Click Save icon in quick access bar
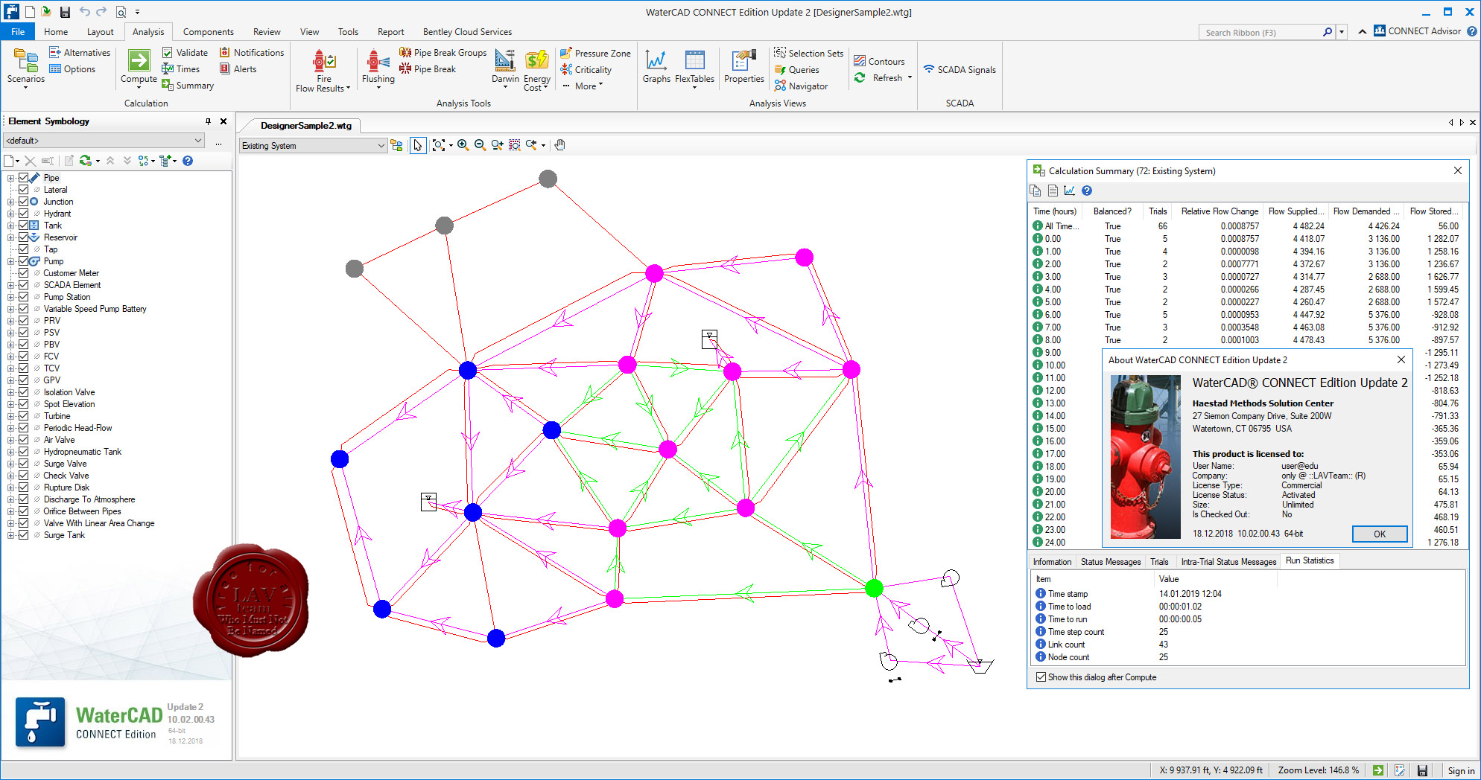The height and width of the screenshot is (780, 1481). click(x=65, y=12)
